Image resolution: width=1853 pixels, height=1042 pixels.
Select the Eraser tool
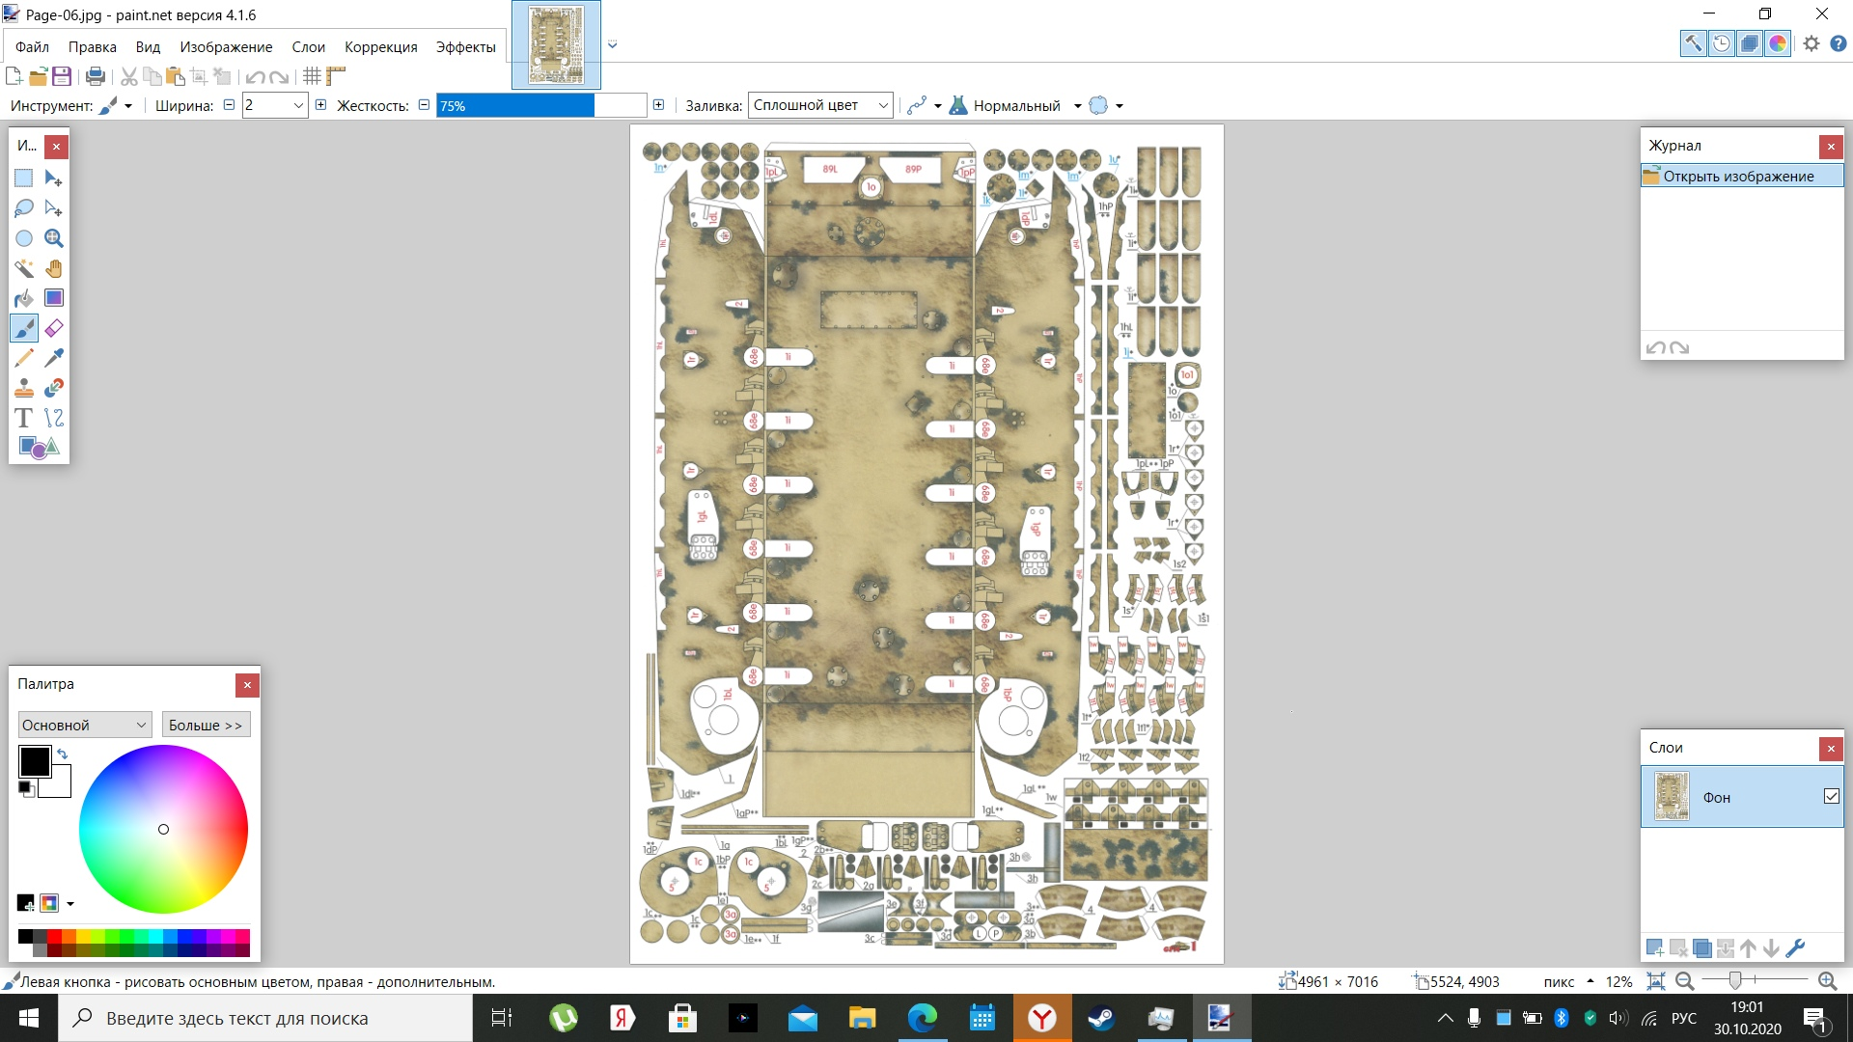click(54, 328)
